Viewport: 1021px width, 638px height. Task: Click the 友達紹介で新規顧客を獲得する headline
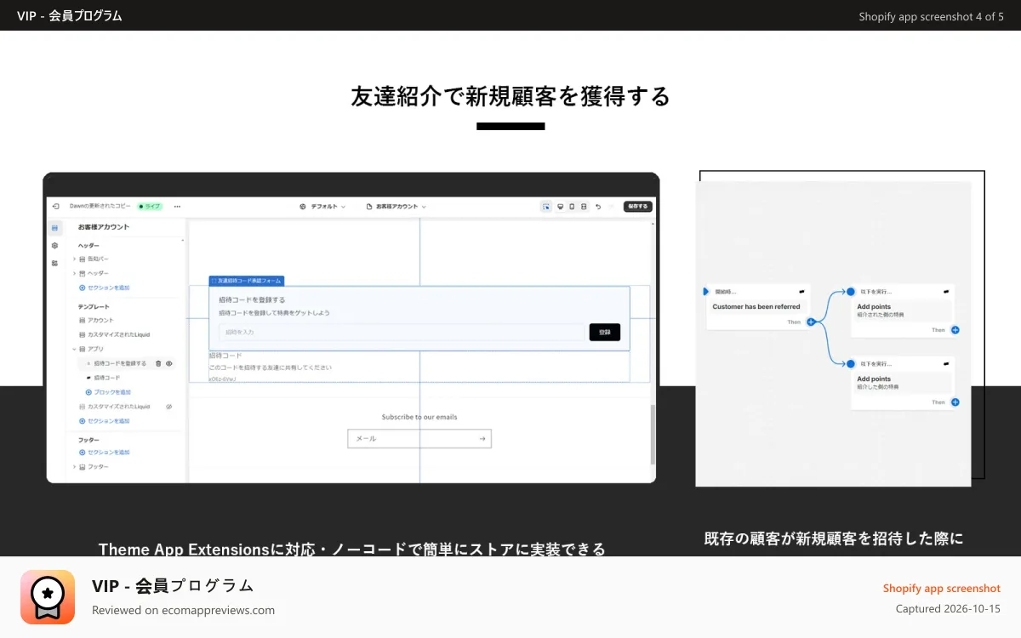pyautogui.click(x=510, y=96)
